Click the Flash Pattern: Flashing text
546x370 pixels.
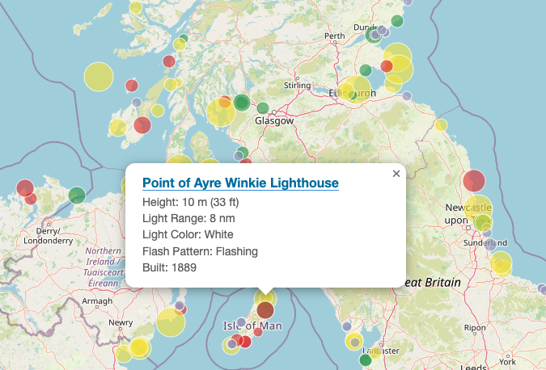tap(201, 251)
